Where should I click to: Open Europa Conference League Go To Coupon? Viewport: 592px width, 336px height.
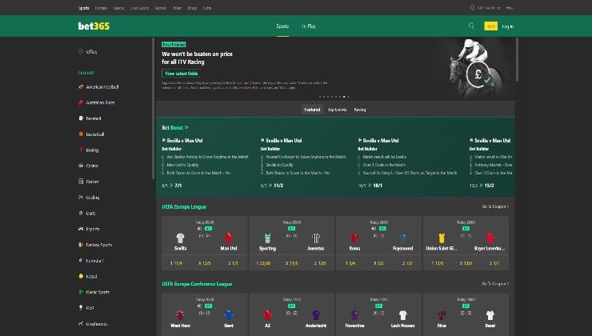coord(495,284)
